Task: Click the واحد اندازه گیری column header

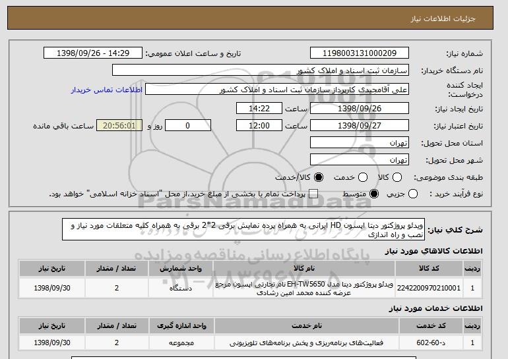Action: (181, 325)
